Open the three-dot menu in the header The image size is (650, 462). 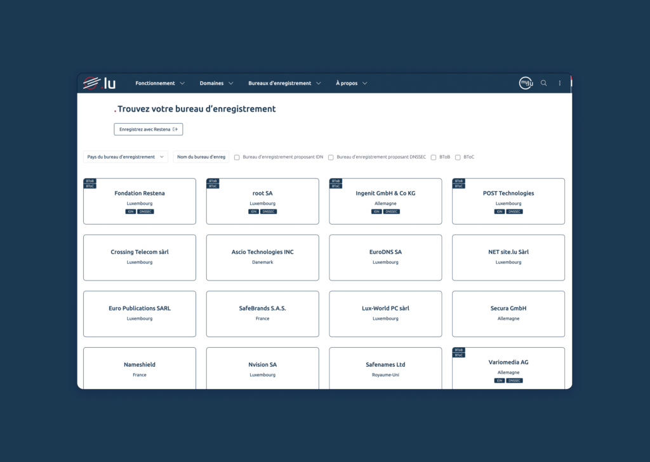tap(559, 83)
